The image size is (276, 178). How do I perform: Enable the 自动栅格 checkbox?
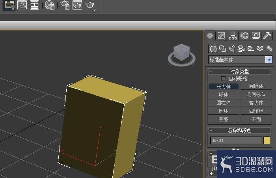click(223, 78)
